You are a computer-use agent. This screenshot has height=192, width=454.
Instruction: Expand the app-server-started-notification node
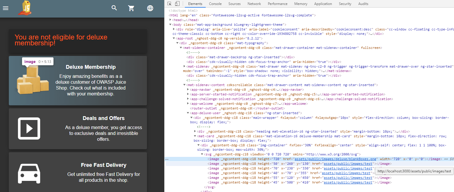pyautogui.click(x=188, y=94)
